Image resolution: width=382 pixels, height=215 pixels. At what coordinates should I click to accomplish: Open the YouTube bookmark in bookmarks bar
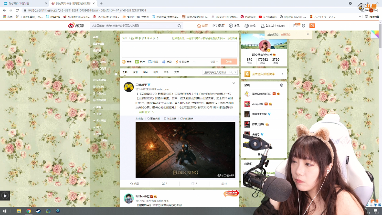(267, 17)
